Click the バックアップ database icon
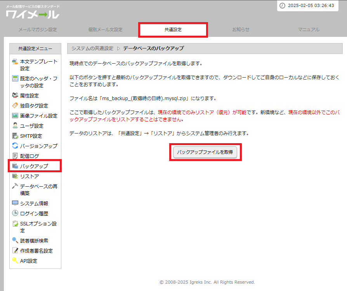 tap(15, 166)
